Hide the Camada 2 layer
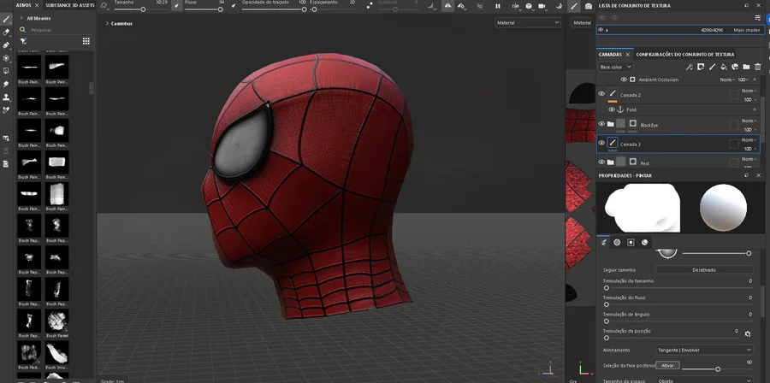 point(601,94)
